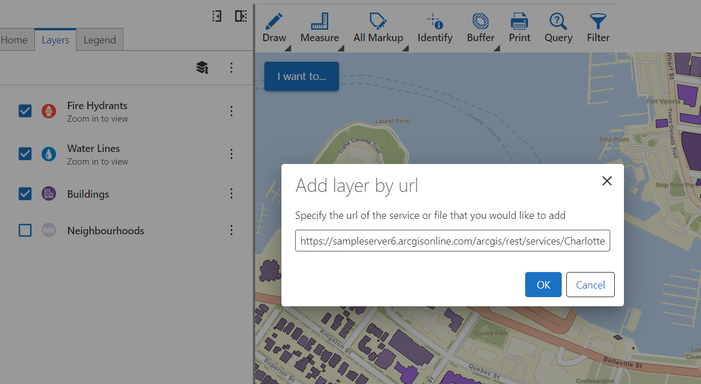Click Cancel in the dialog
701x384 pixels.
click(x=590, y=285)
